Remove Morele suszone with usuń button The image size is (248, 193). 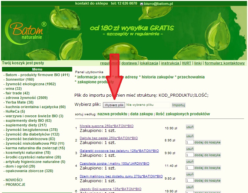click(190, 127)
